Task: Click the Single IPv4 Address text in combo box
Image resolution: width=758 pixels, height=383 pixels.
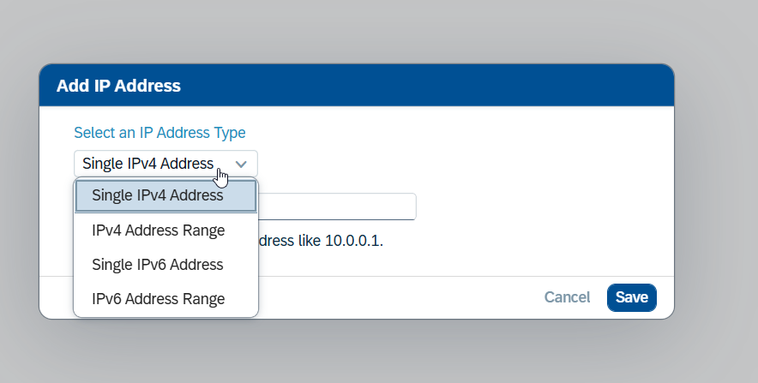Action: pos(147,164)
